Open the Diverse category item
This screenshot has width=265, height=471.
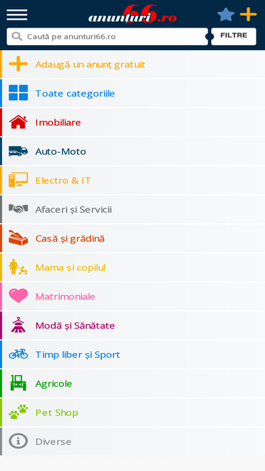(133, 441)
